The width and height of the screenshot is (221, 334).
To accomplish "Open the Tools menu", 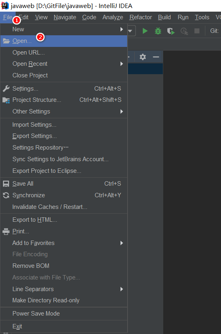I will 202,17.
